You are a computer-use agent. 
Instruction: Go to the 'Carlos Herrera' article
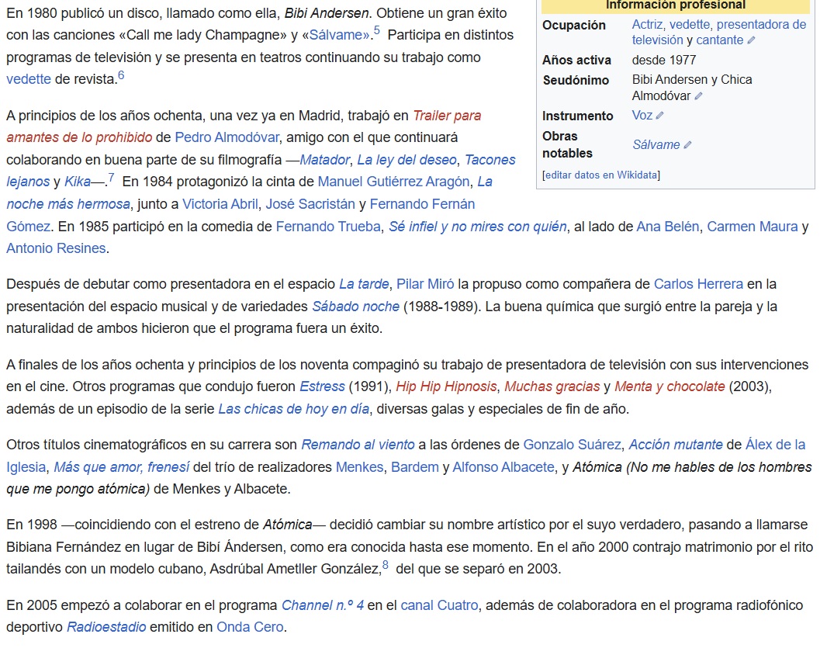698,283
